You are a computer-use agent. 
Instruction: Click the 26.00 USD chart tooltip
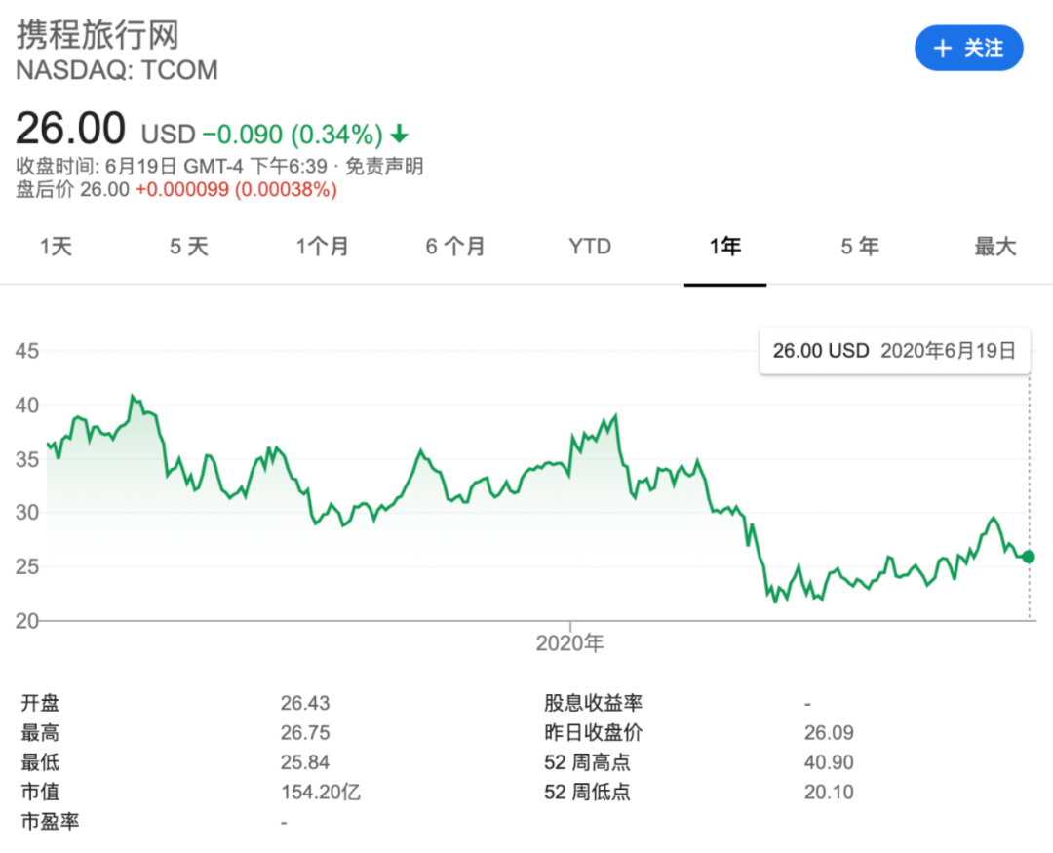893,351
